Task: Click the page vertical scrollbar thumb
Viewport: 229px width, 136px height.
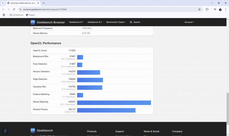Action: 227,109
